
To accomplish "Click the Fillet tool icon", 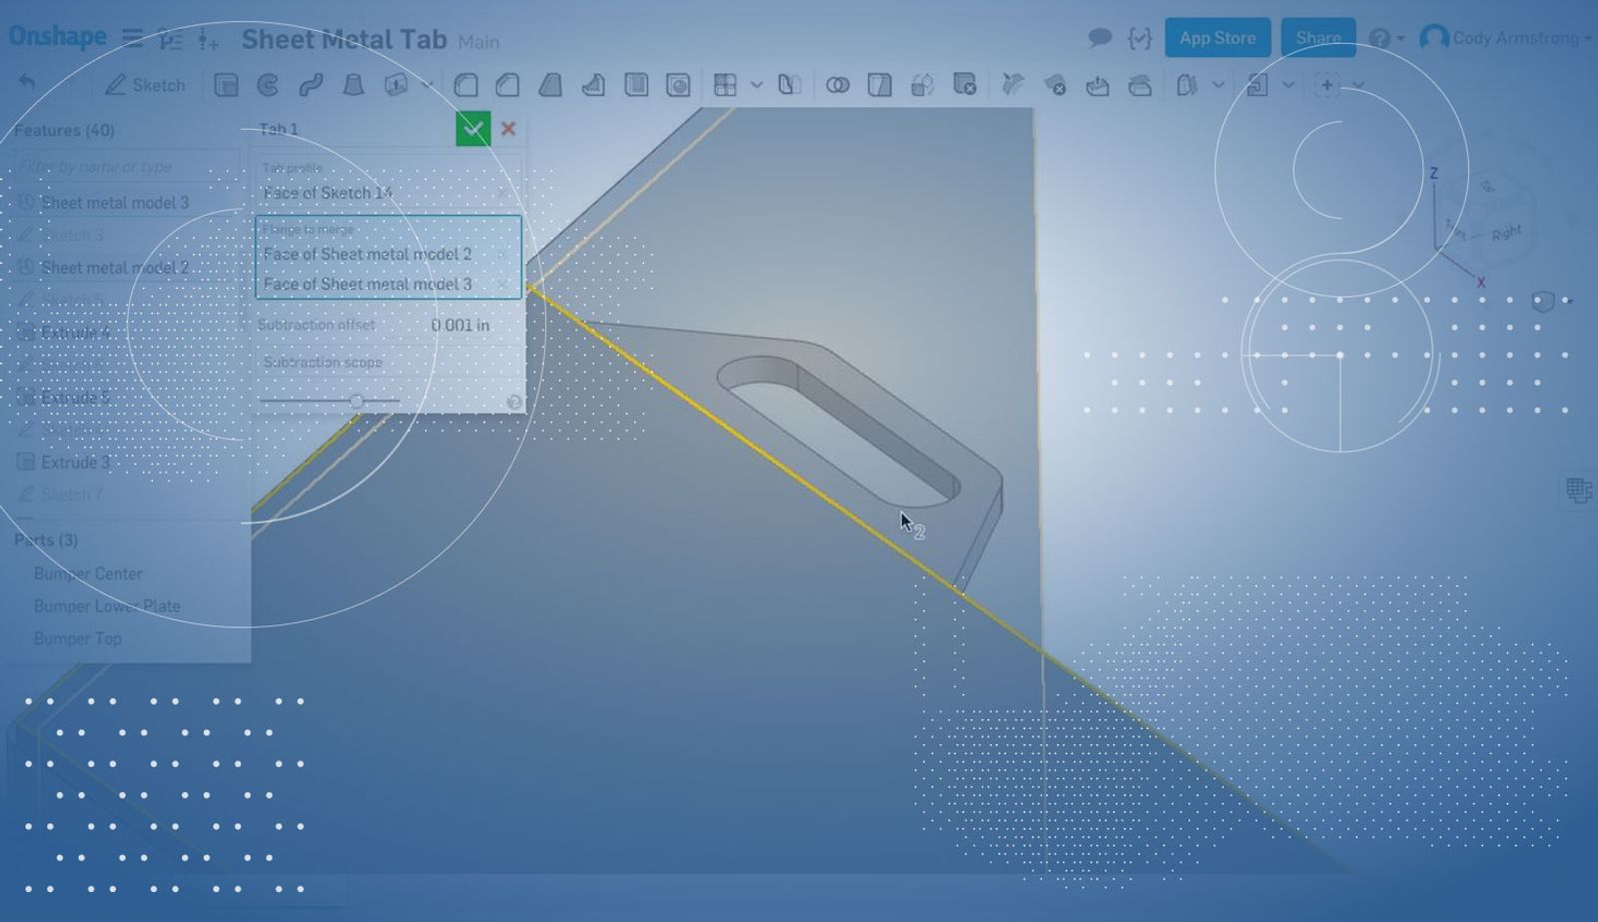I will [465, 86].
